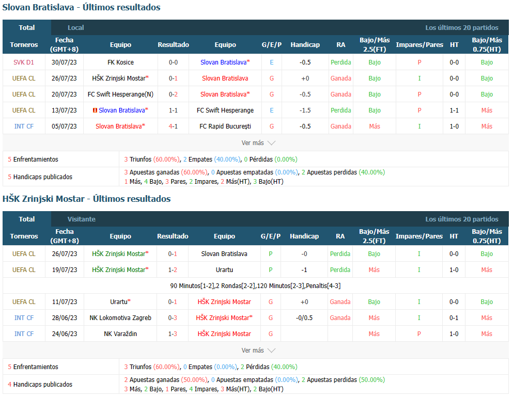Click Urartu in the 19/07/23 row
The image size is (513, 398).
click(224, 270)
